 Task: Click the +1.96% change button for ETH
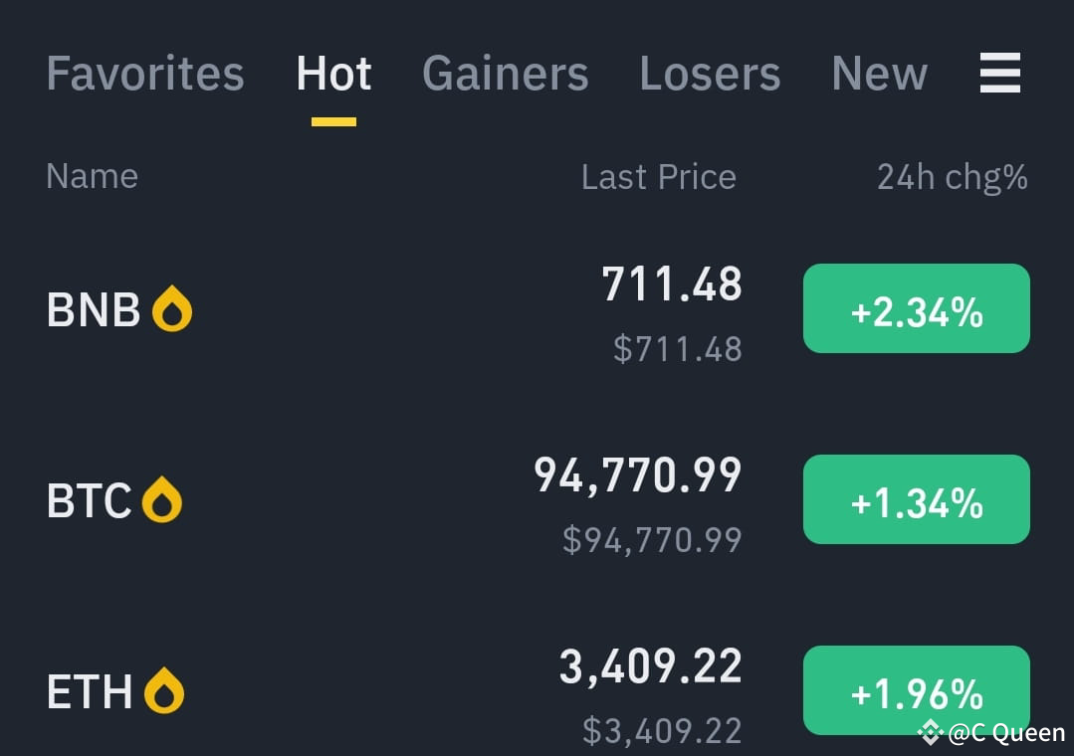[x=916, y=690]
